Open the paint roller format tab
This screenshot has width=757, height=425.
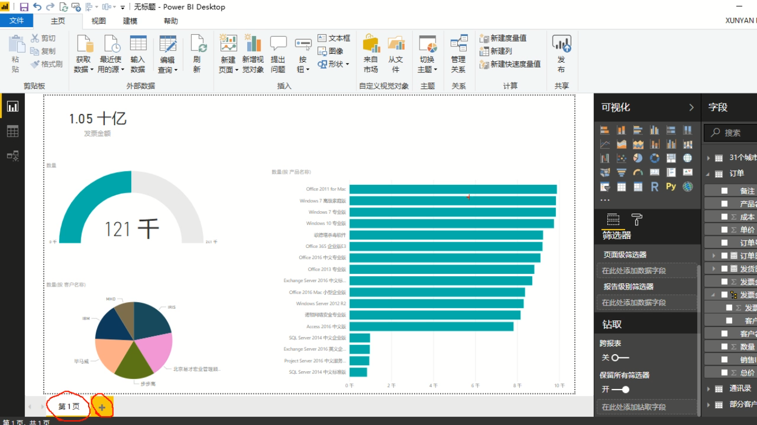(x=637, y=220)
